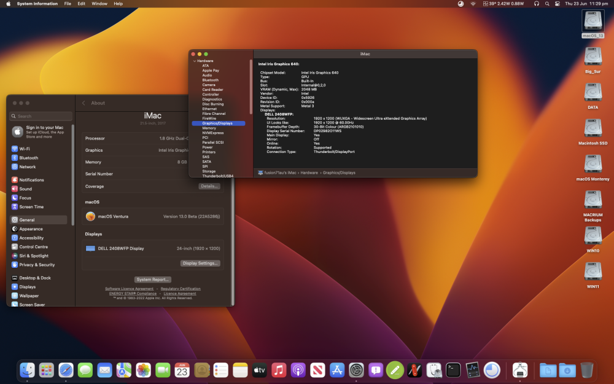Collapse the Hardware tree in System Information

coord(195,61)
